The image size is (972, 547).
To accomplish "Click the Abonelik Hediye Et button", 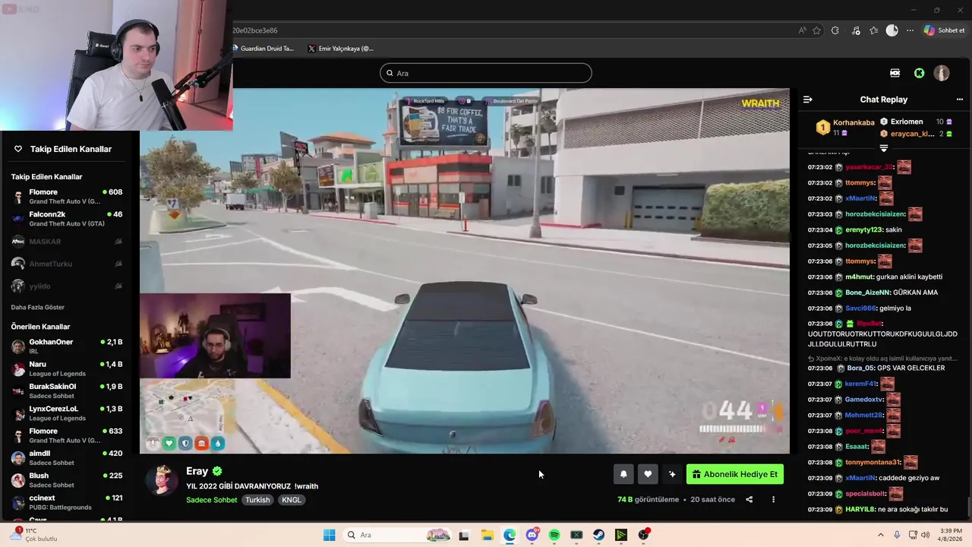I will pyautogui.click(x=735, y=474).
